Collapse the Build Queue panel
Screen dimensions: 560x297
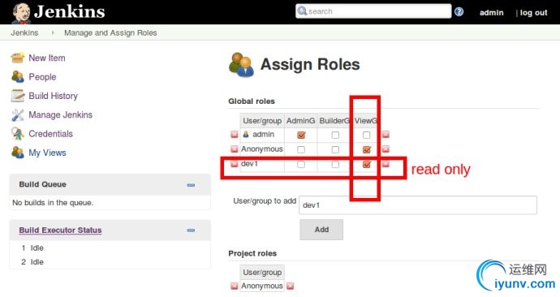point(191,185)
